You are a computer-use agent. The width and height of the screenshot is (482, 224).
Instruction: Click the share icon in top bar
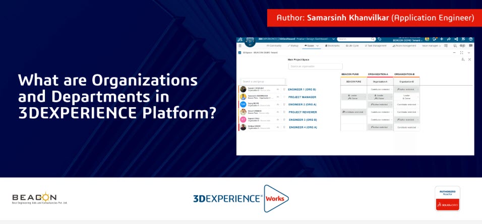tap(456, 39)
